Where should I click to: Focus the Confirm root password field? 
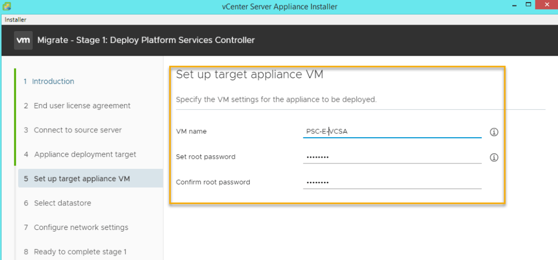pos(392,182)
